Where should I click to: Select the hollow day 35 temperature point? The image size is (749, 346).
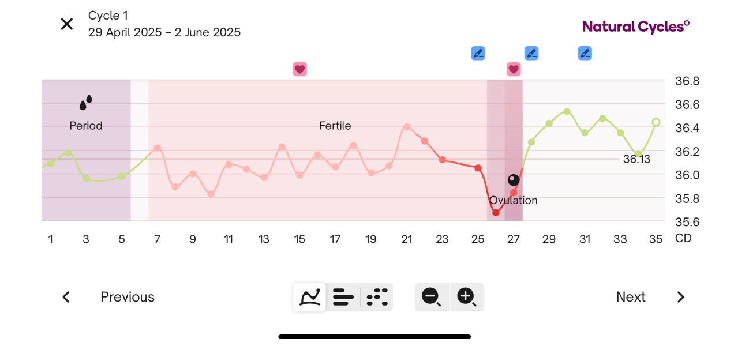656,122
